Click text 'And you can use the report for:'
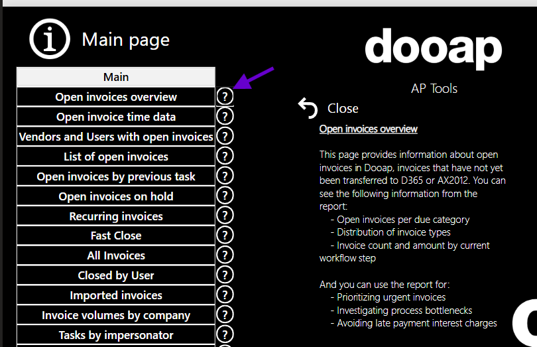Image resolution: width=537 pixels, height=347 pixels. 385,284
